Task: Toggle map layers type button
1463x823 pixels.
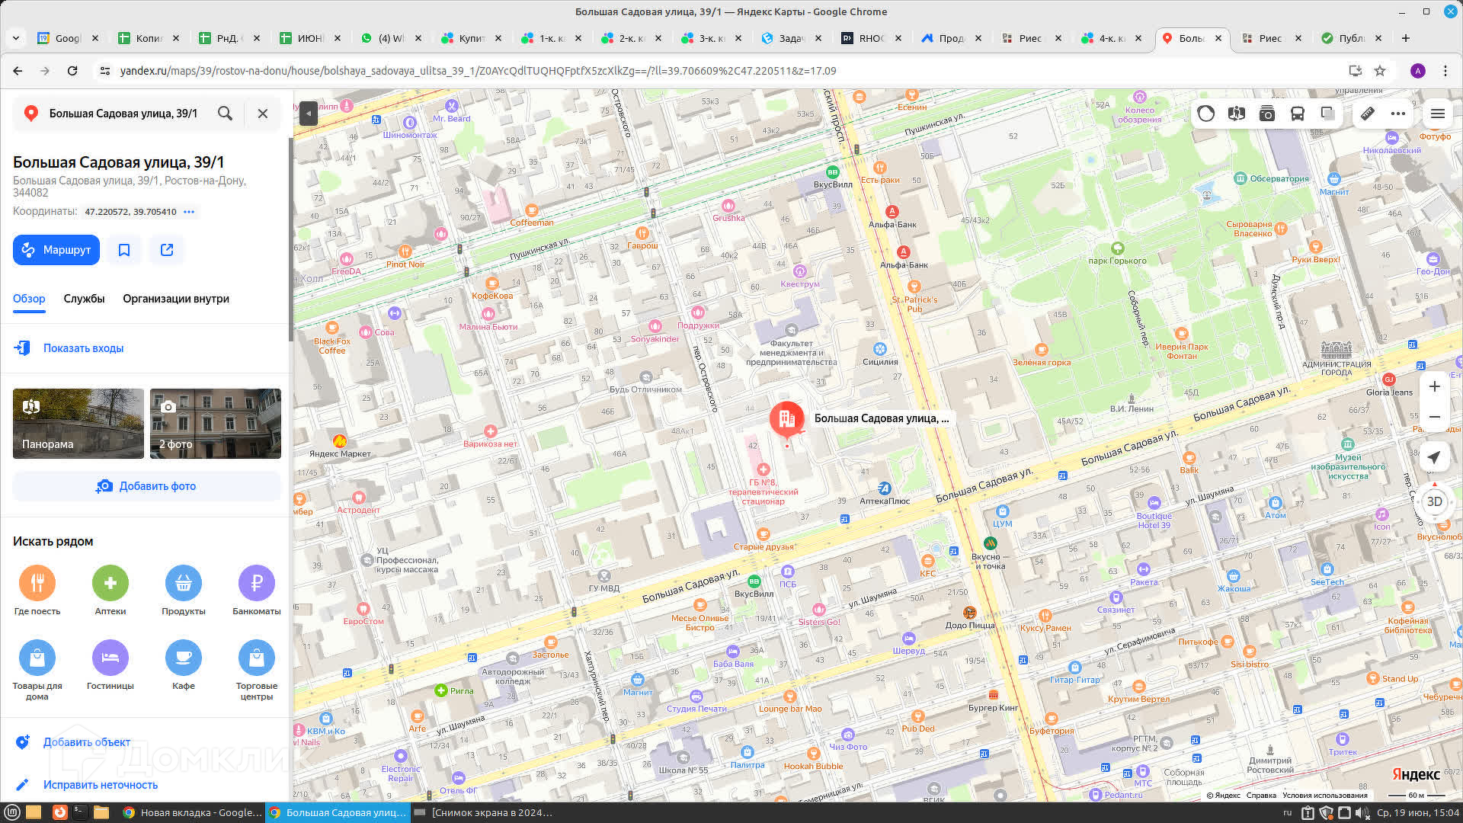Action: click(x=1327, y=114)
